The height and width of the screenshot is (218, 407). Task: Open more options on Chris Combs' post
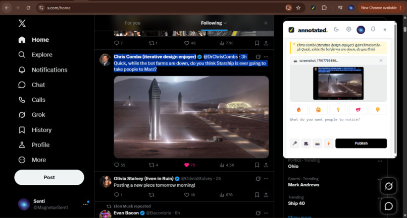pos(266,57)
